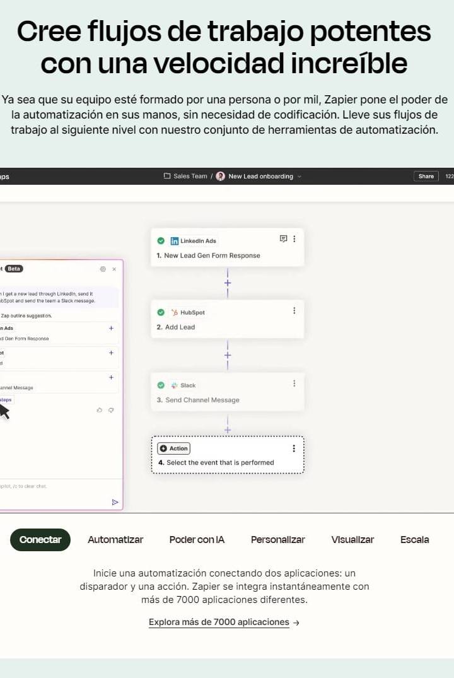Switch to the Visualizar tab
This screenshot has width=454, height=678.
tap(352, 540)
